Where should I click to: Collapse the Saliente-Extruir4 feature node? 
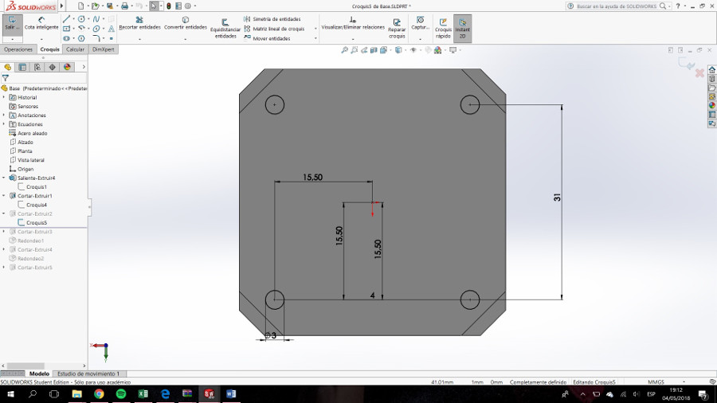[x=4, y=178]
